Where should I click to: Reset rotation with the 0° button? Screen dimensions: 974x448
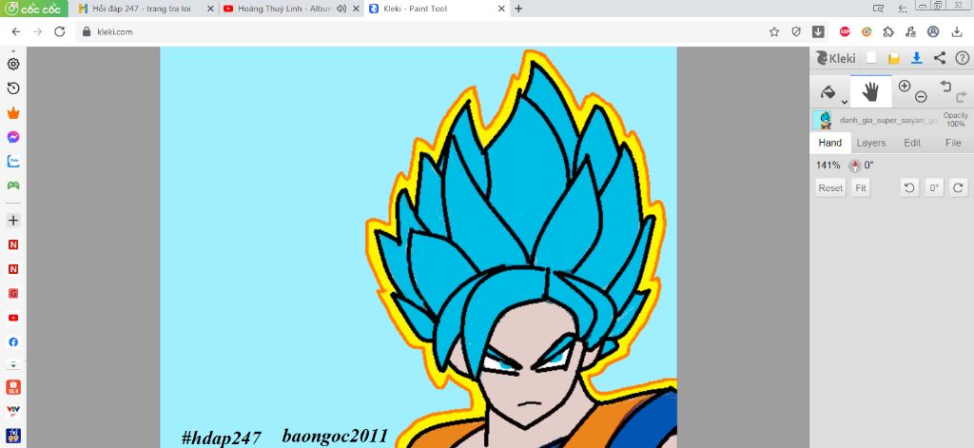point(934,187)
